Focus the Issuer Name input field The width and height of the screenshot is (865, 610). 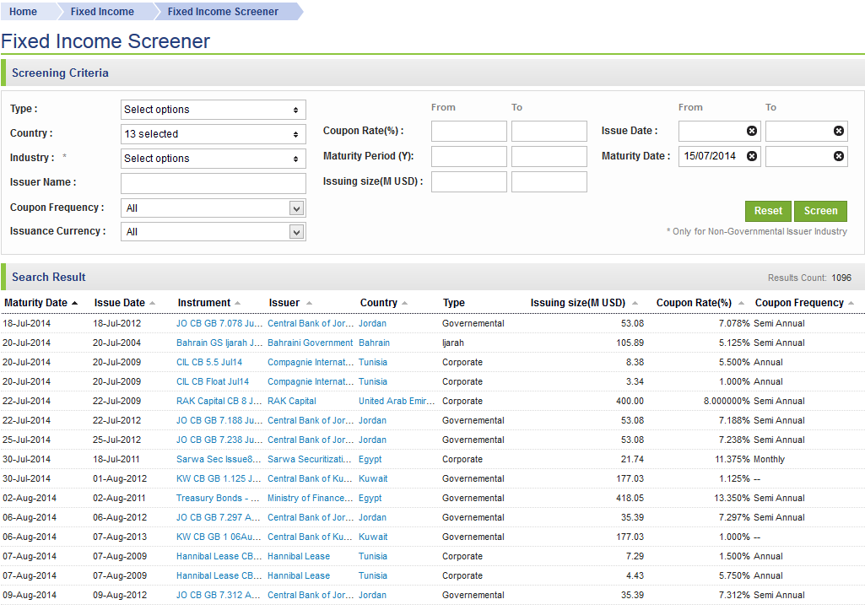[x=213, y=183]
